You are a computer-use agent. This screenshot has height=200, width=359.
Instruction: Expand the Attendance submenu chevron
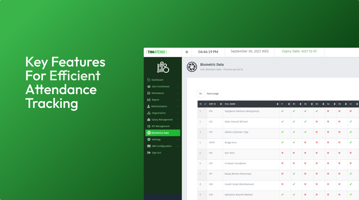click(x=178, y=93)
